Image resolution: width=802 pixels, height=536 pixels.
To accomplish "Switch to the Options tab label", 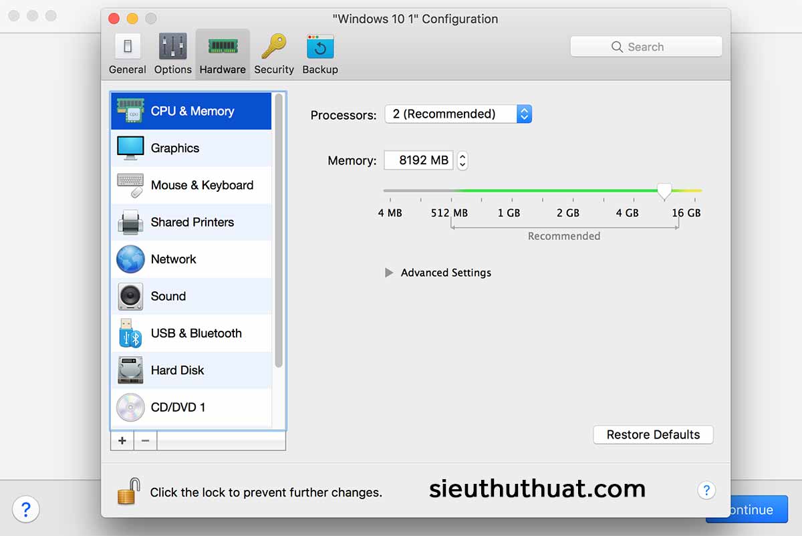I will (173, 70).
